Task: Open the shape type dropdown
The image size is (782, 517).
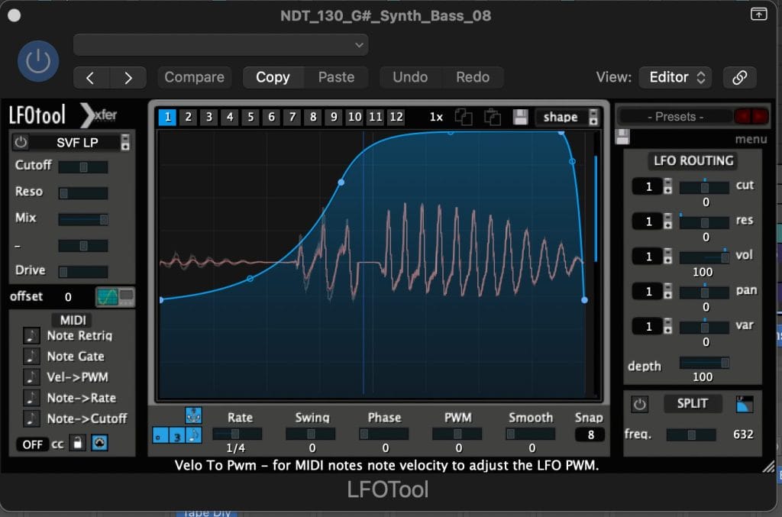Action: [567, 117]
